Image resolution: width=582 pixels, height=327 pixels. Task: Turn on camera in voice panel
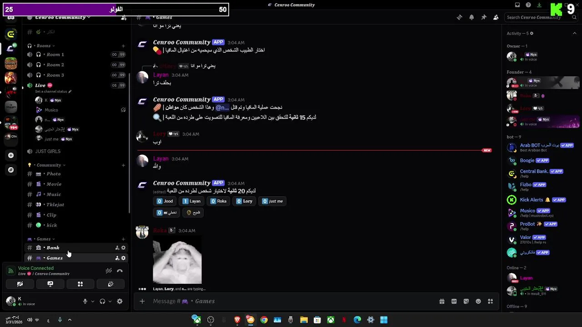coord(20,284)
